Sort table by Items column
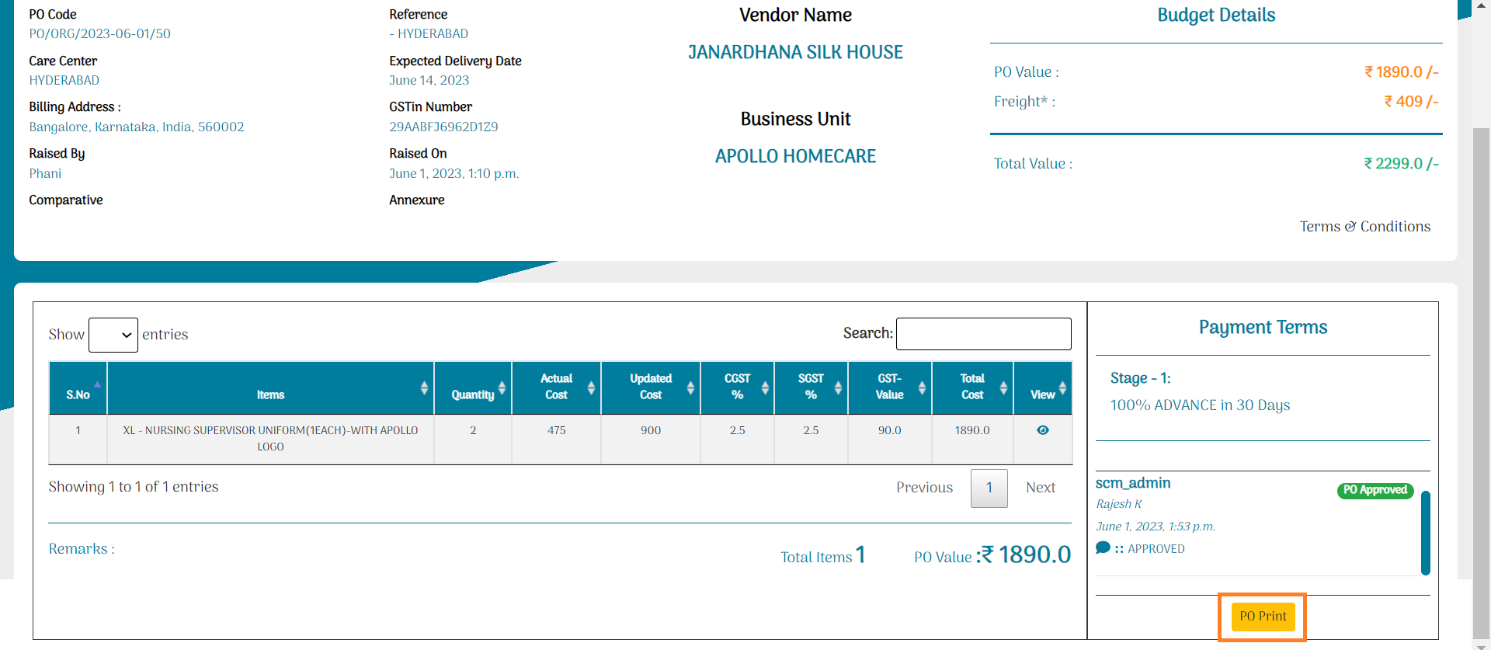 click(270, 388)
